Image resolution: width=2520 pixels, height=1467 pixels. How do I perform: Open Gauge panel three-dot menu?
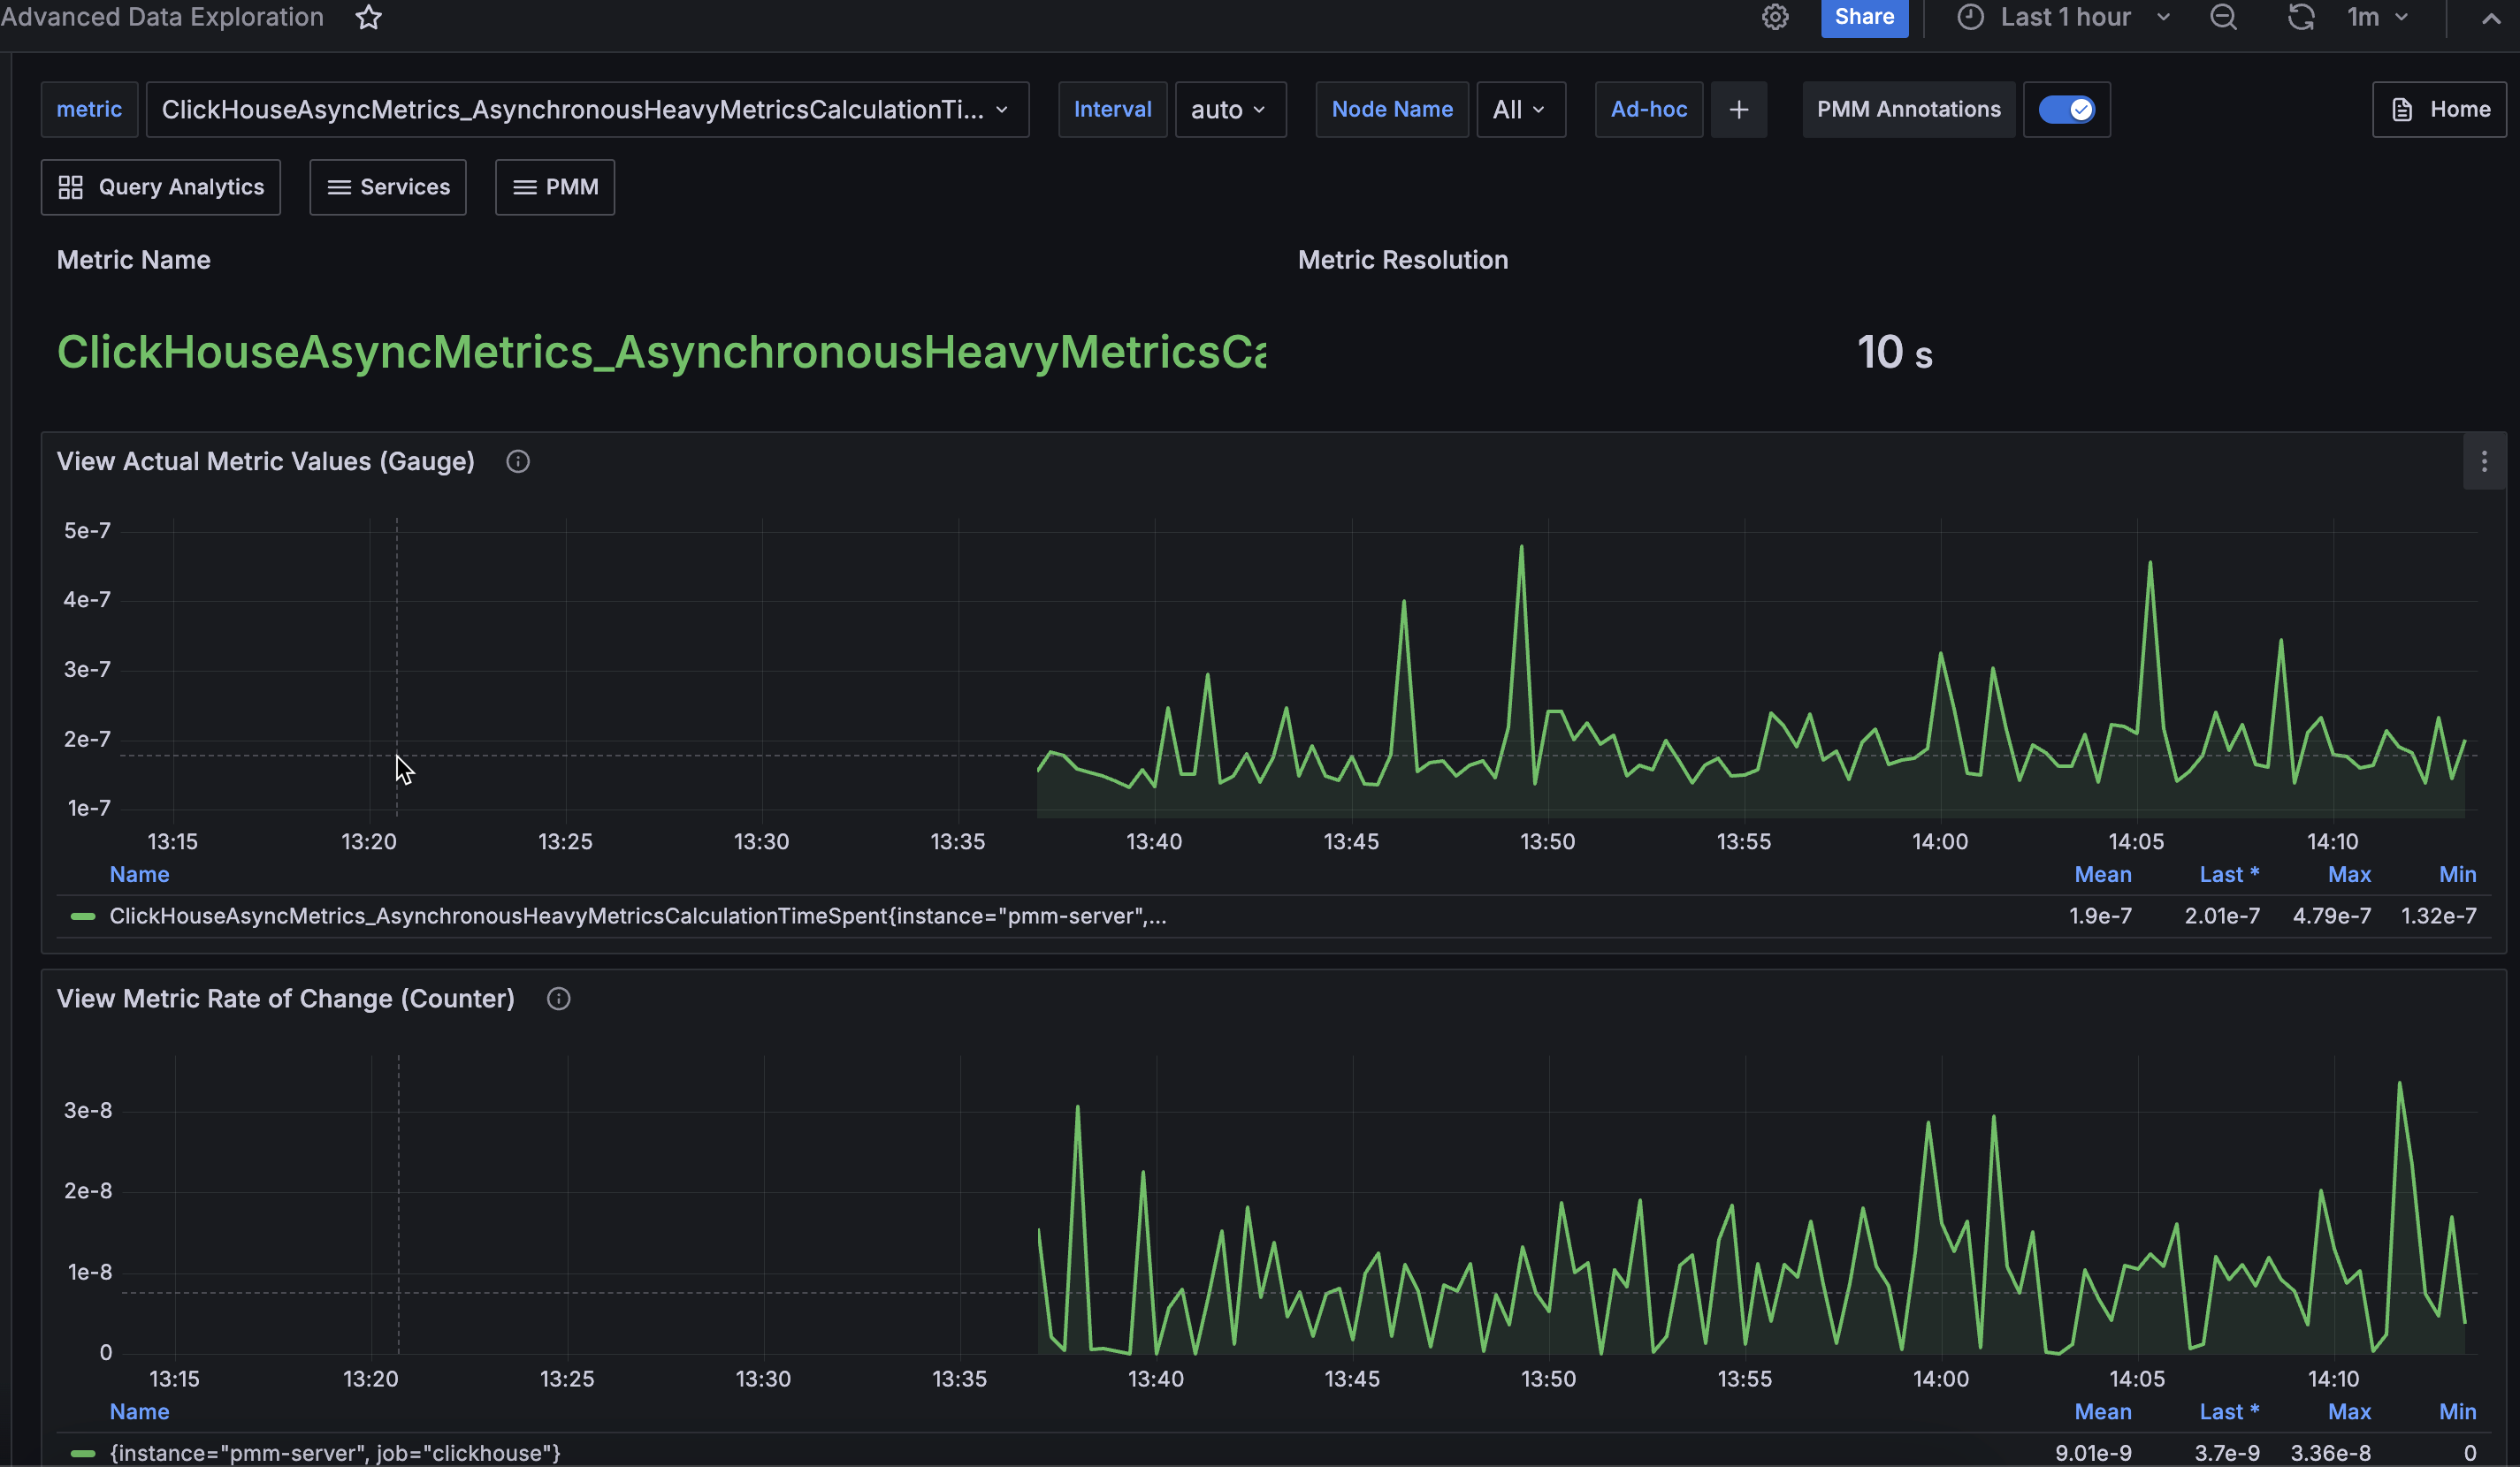2483,461
